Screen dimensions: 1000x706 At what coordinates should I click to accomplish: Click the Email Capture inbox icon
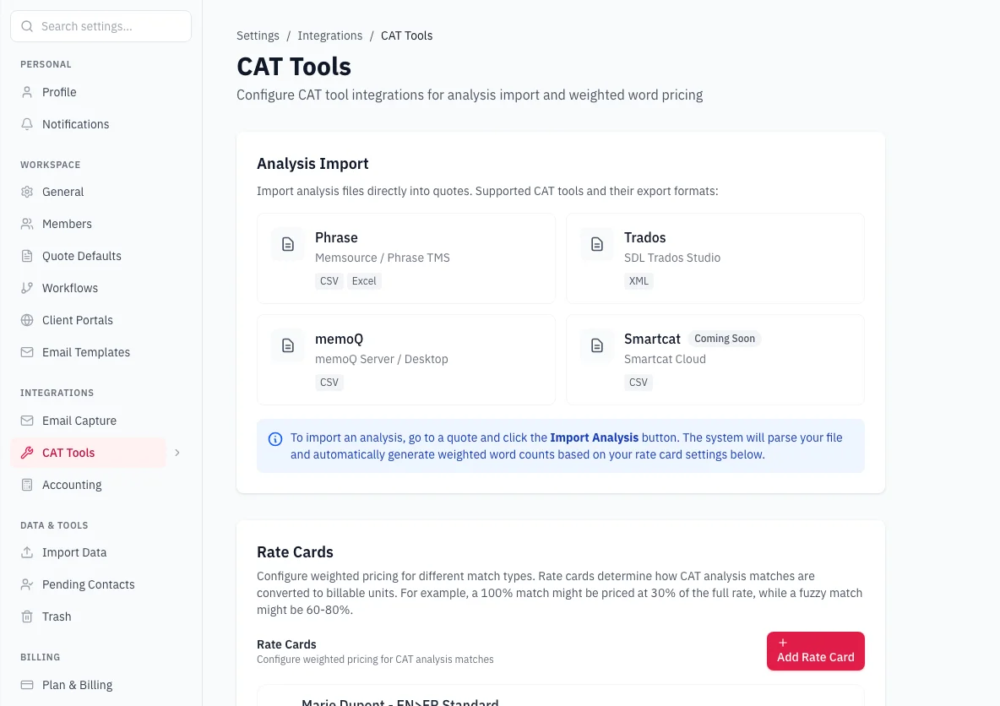pos(26,421)
